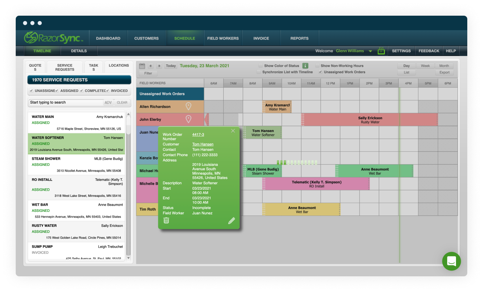Open the Help link
This screenshot has width=483, height=292.
pyautogui.click(x=451, y=51)
